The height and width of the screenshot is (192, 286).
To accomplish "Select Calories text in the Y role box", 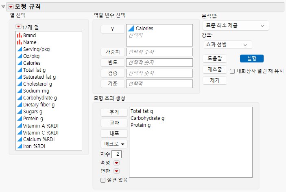I will tap(144, 28).
